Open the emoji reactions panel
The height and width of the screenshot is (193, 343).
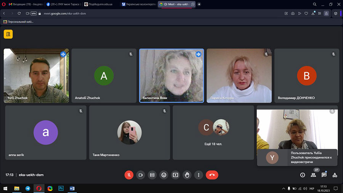[163, 175]
